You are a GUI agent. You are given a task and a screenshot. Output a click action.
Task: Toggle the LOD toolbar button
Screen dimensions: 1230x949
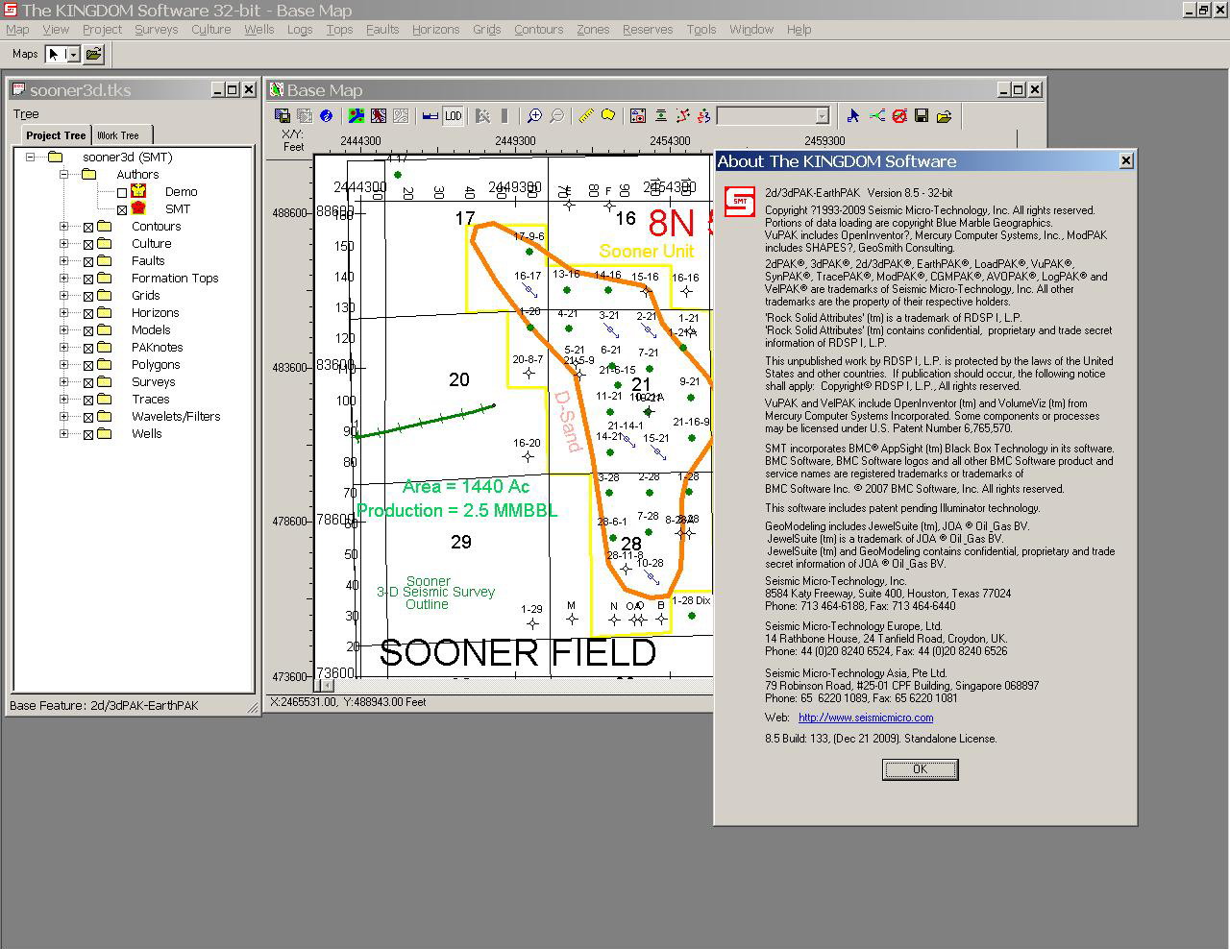point(454,116)
